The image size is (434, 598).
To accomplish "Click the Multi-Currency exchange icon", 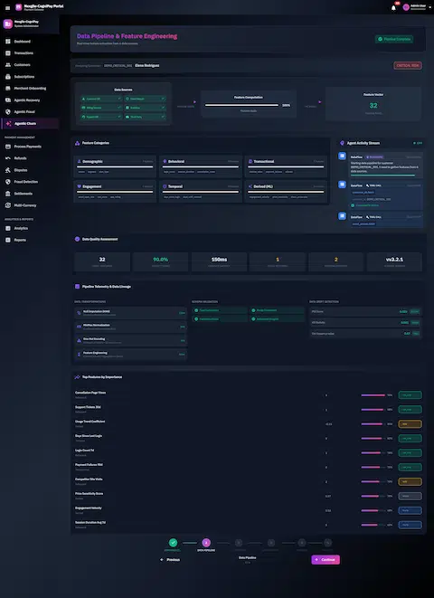I will [x=8, y=205].
